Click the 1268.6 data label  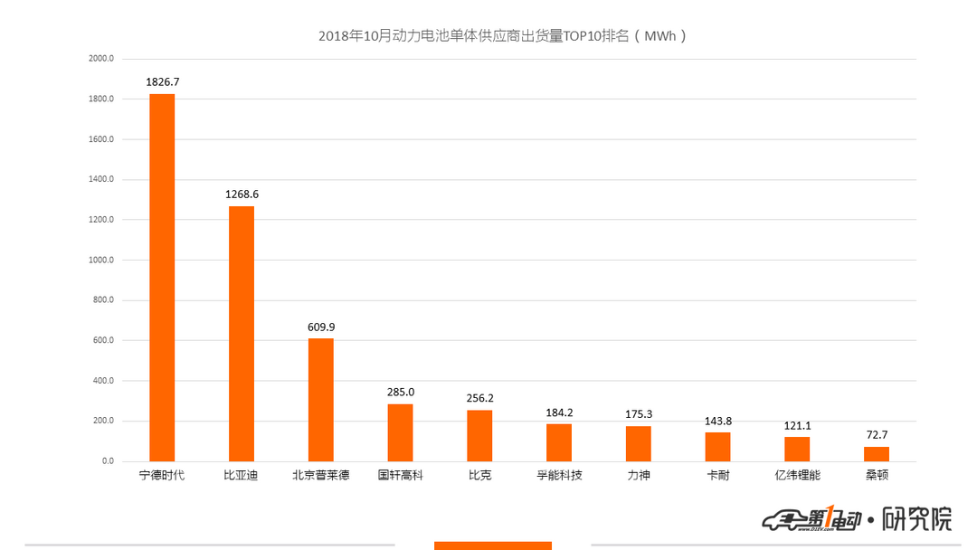[x=242, y=194]
